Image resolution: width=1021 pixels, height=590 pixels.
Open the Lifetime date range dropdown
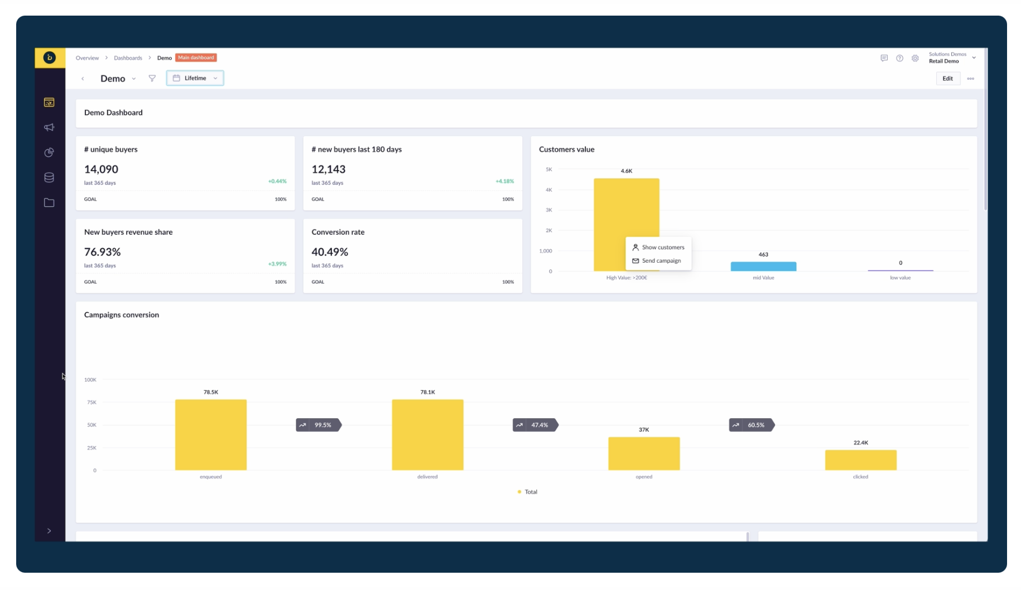tap(195, 79)
